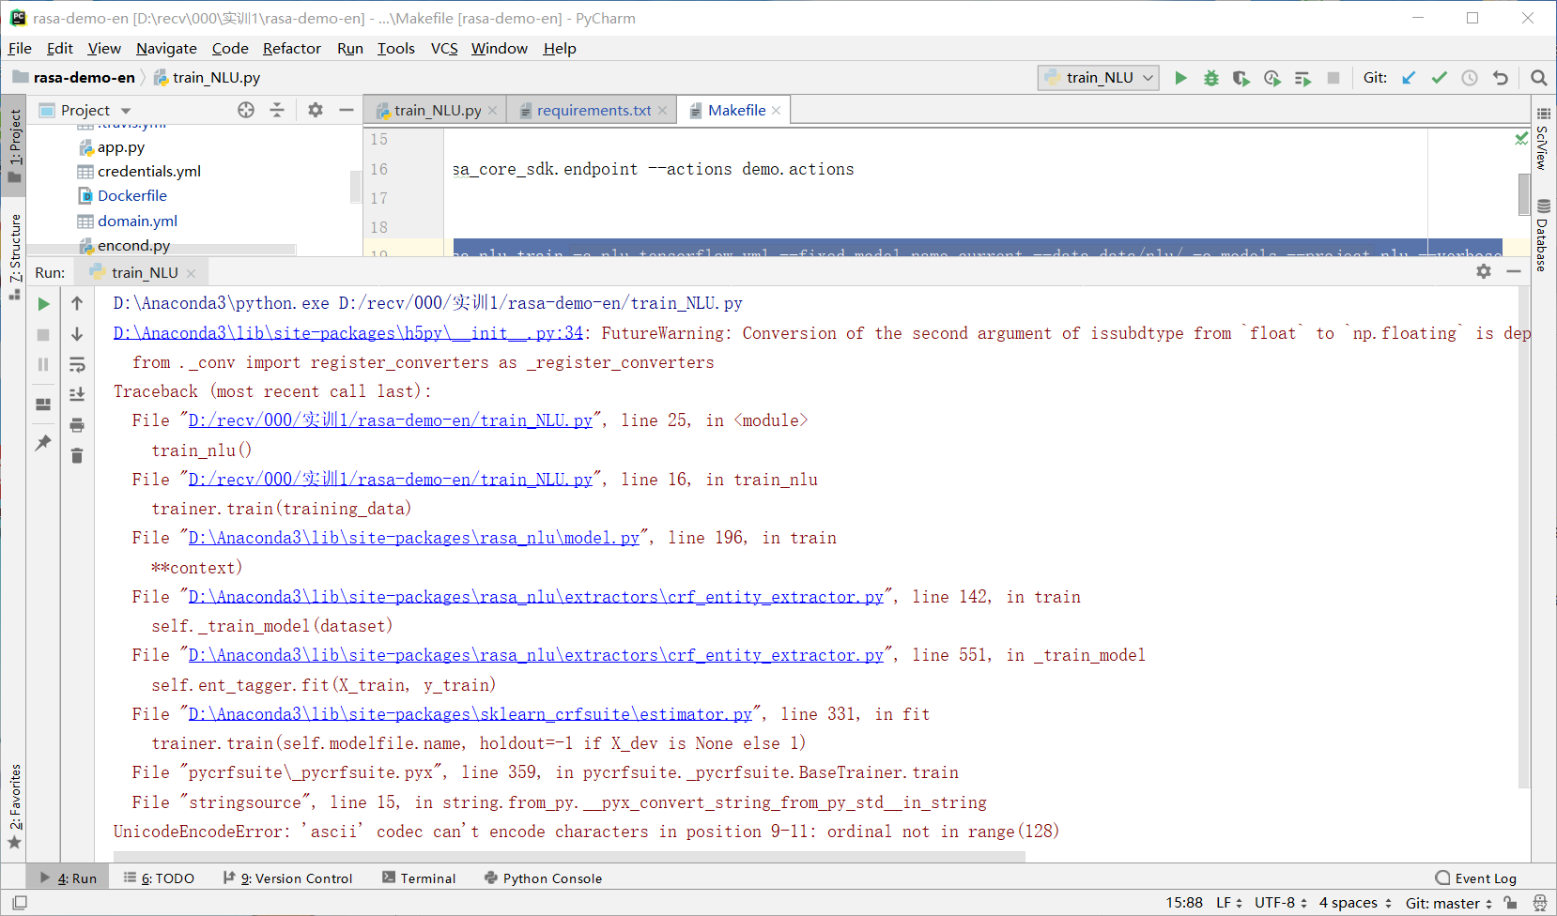1557x916 pixels.
Task: Toggle scroll to end in Run console
Action: (77, 394)
